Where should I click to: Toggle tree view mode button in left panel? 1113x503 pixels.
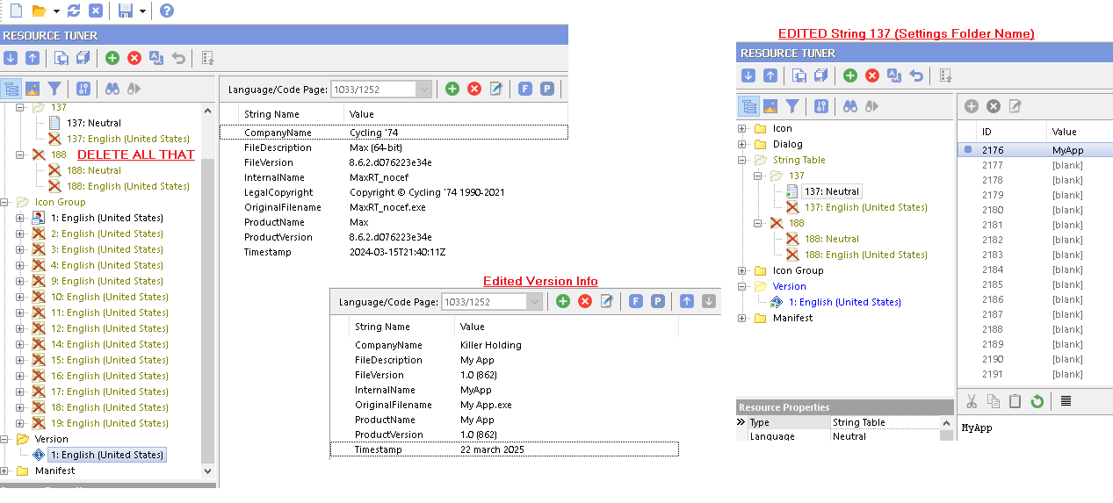tap(11, 89)
